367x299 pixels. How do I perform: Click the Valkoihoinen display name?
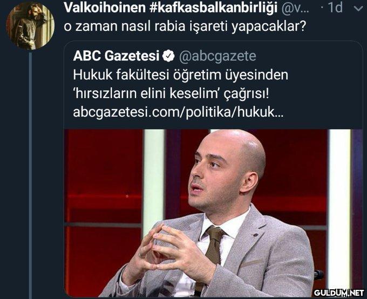pyautogui.click(x=105, y=8)
